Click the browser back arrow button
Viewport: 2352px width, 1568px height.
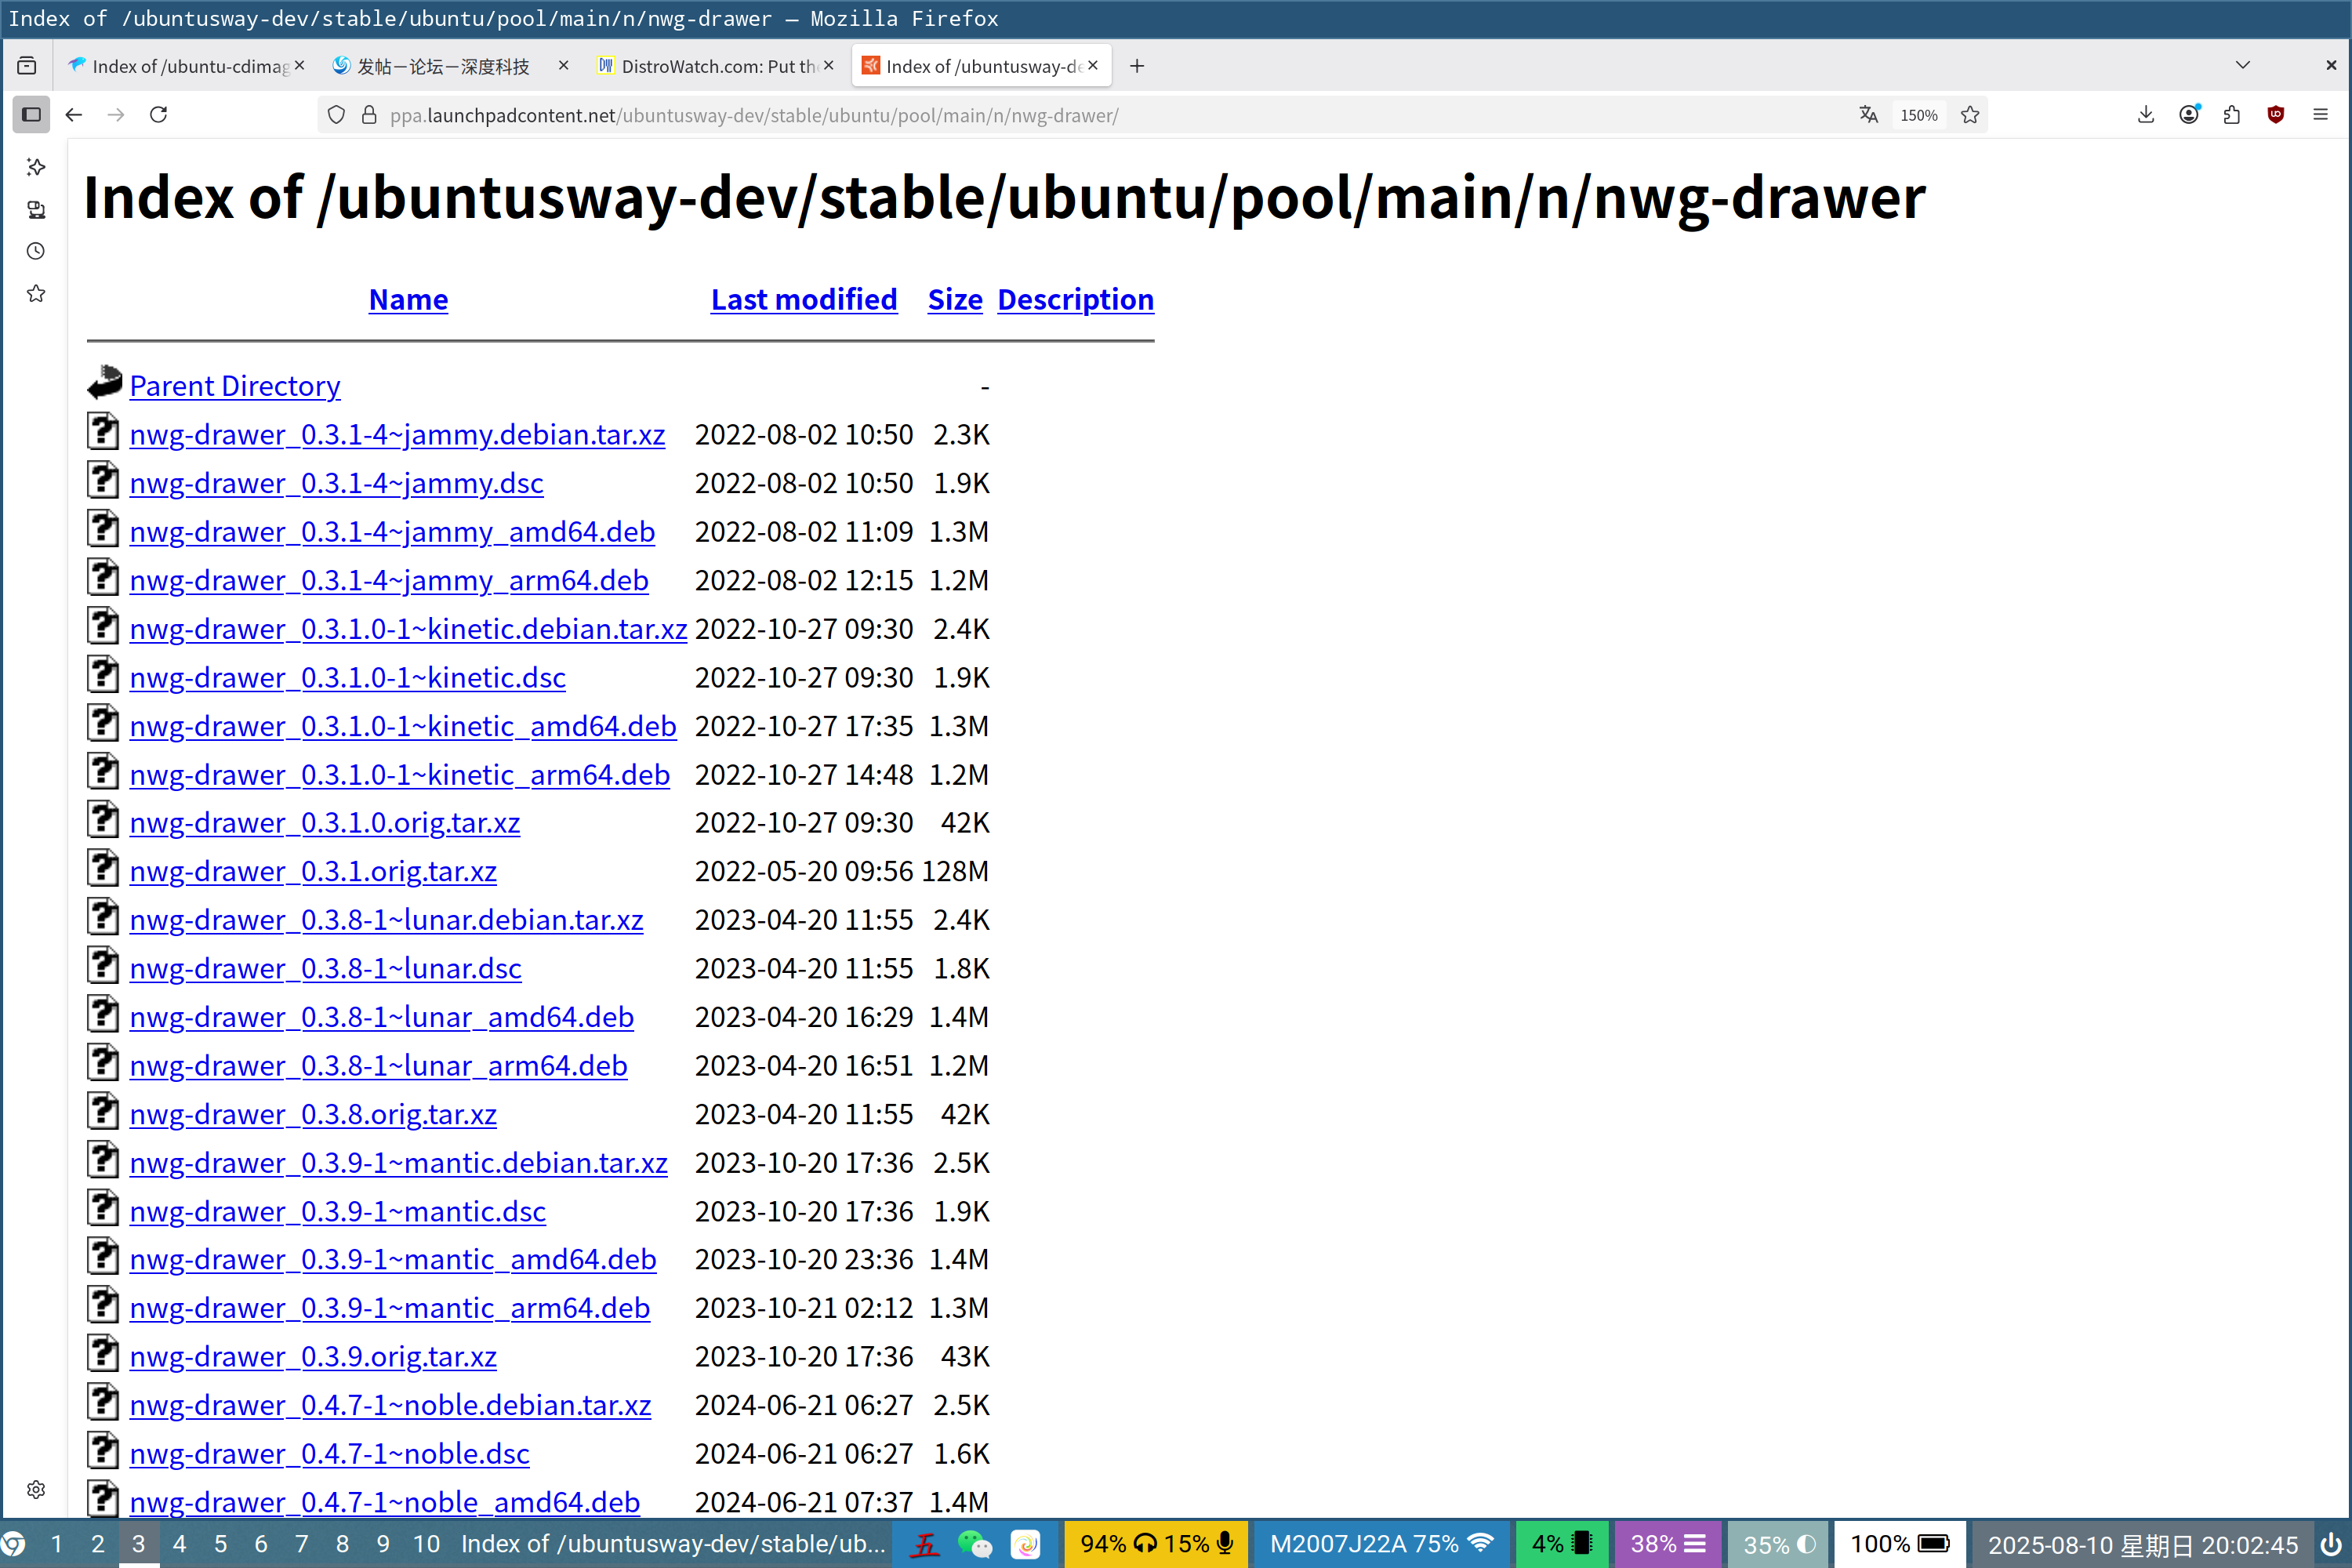point(74,115)
